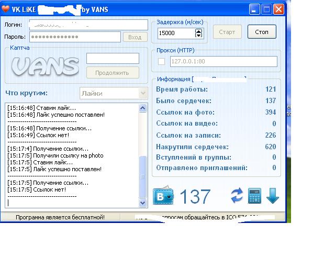Click the 'Что крутим:' label
This screenshot has height=268, width=335.
coord(27,93)
